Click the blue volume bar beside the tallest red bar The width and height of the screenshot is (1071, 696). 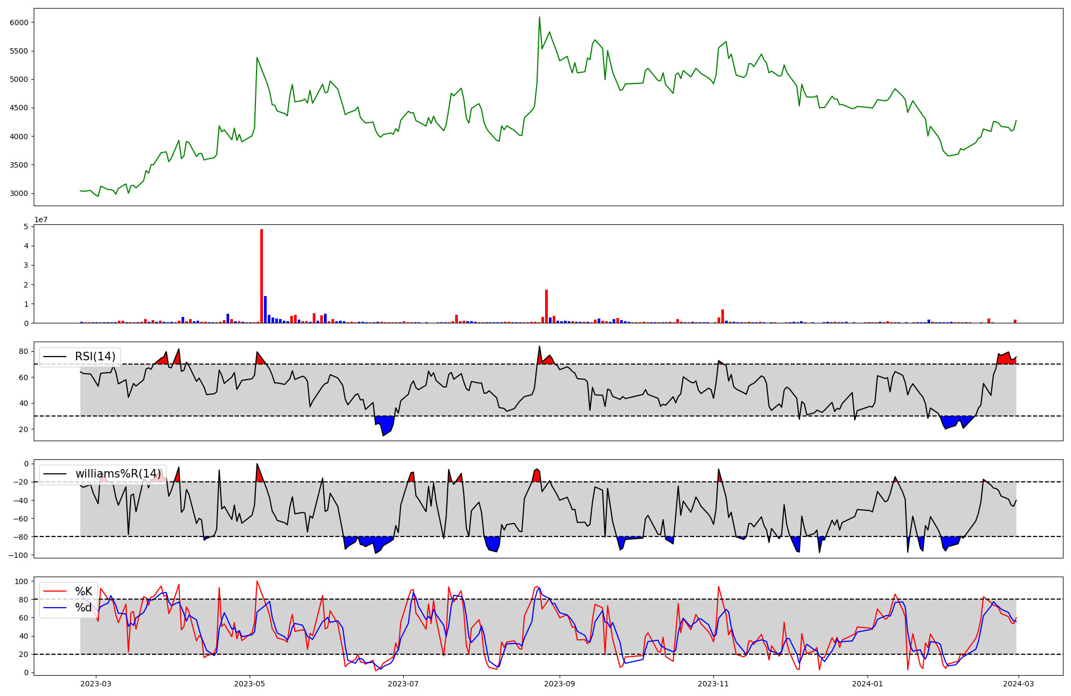(x=265, y=309)
